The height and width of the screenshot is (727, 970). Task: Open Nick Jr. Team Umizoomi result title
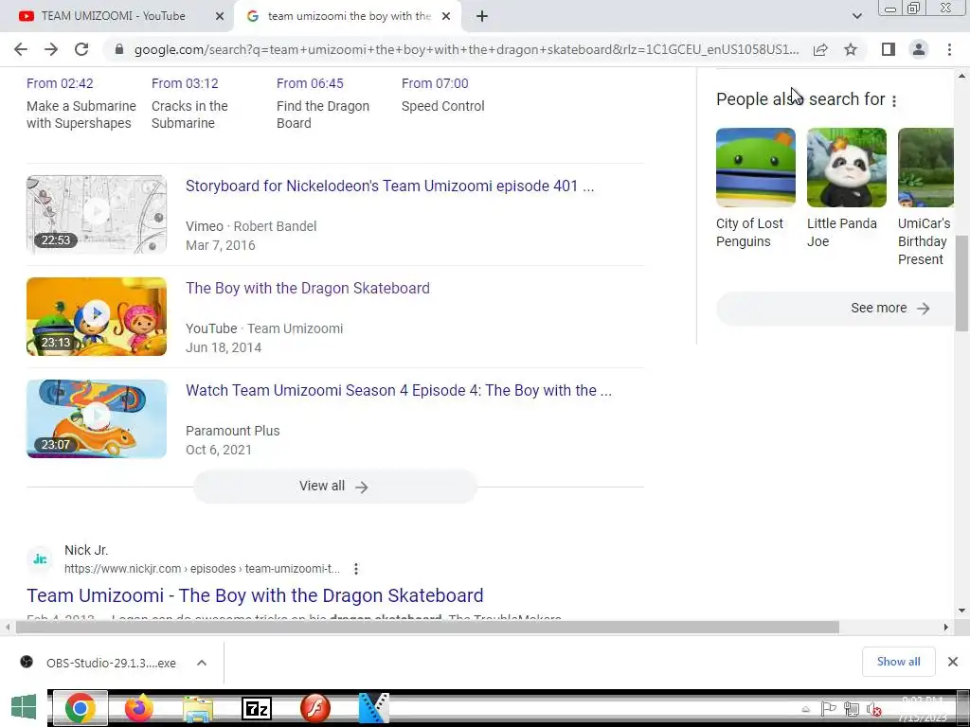point(255,595)
